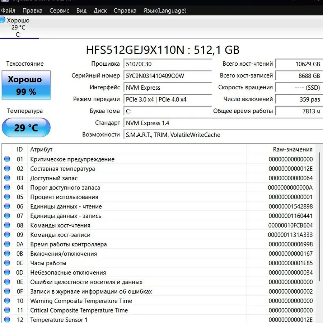The width and height of the screenshot is (323, 323).
Task: Click the features field with S.M.A.R.T., TRIM
Action: [x=223, y=135]
